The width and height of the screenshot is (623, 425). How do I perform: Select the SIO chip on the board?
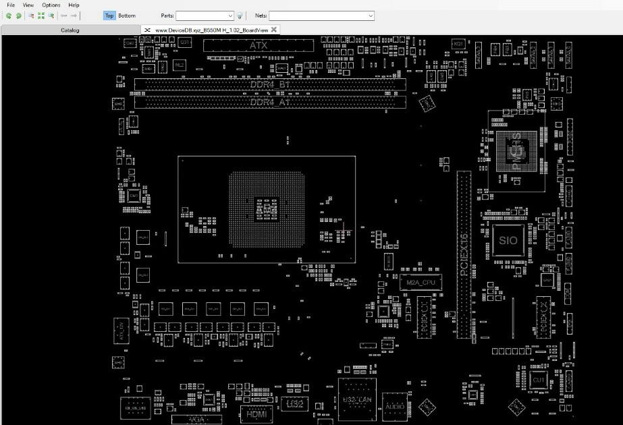pos(508,240)
